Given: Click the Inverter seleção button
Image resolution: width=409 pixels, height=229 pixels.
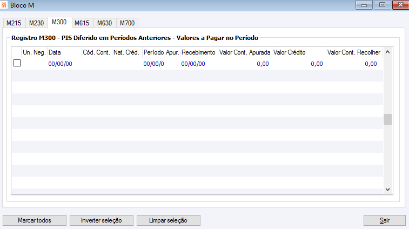Looking at the screenshot, I should [x=102, y=220].
